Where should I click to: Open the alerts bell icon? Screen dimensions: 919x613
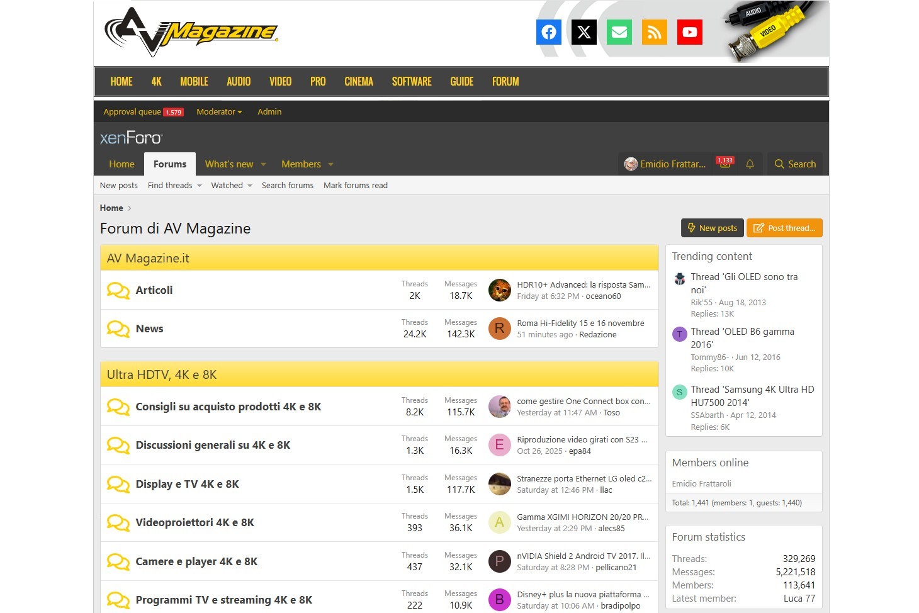[x=750, y=164]
